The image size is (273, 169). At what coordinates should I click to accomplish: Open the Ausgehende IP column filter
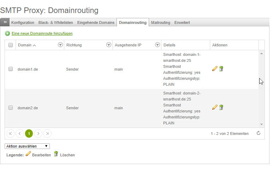[x=158, y=45]
